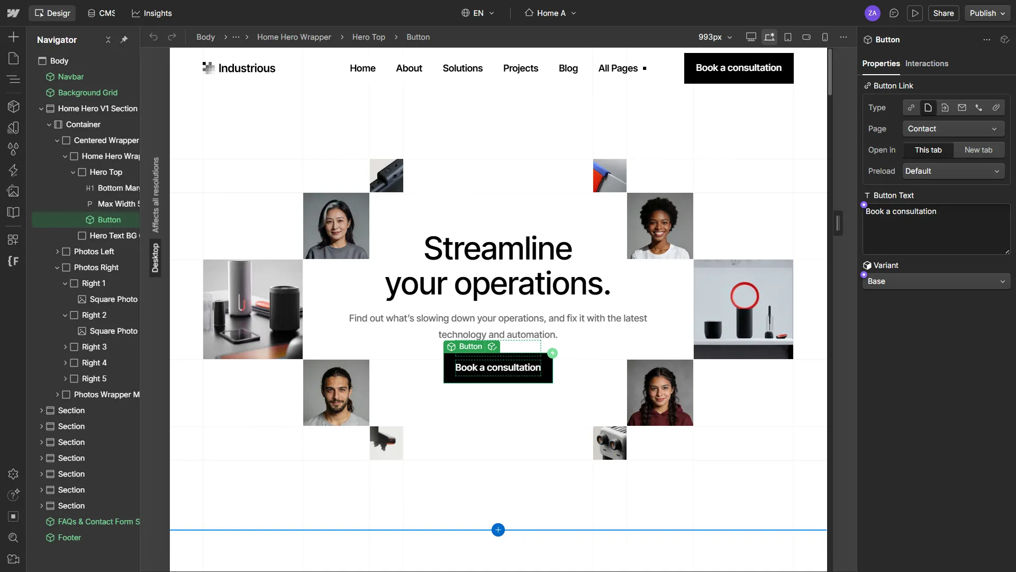Click the Preview play button
The width and height of the screenshot is (1016, 572).
click(x=915, y=13)
